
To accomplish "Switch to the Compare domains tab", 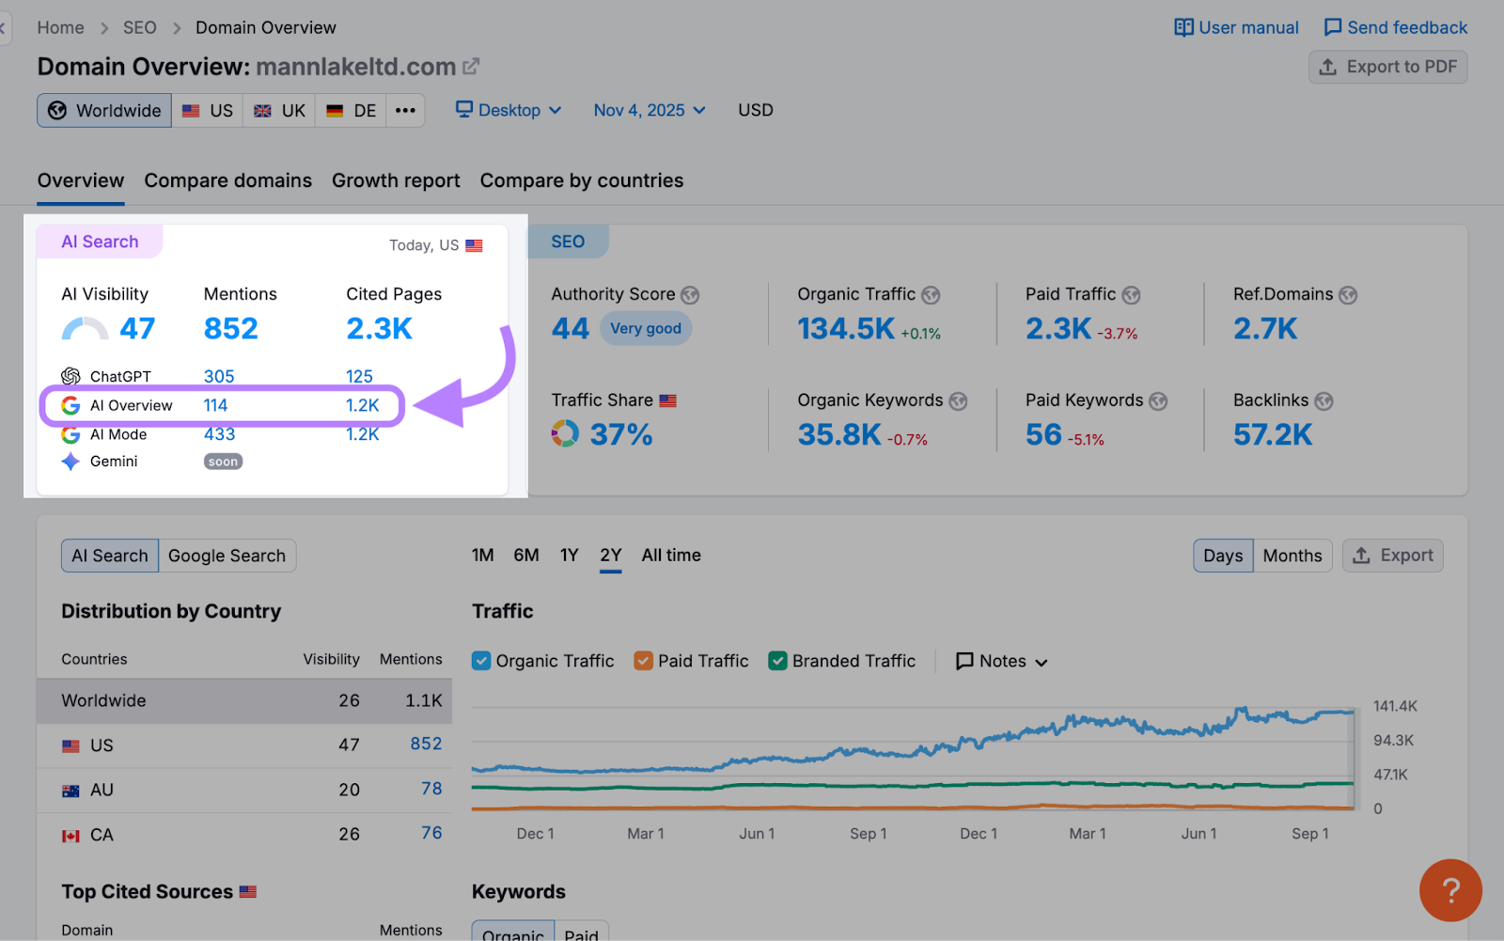I will (x=227, y=180).
